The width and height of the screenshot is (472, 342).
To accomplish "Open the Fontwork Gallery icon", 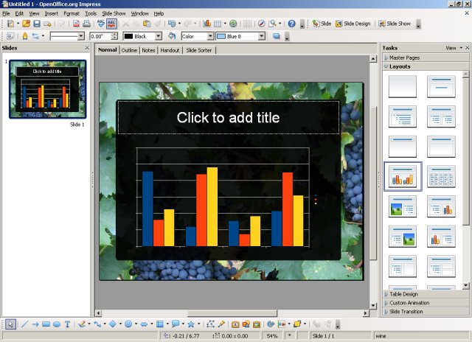I will point(235,324).
